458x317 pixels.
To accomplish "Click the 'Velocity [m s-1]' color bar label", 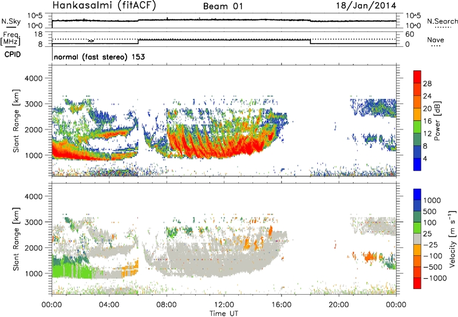I will [452, 239].
